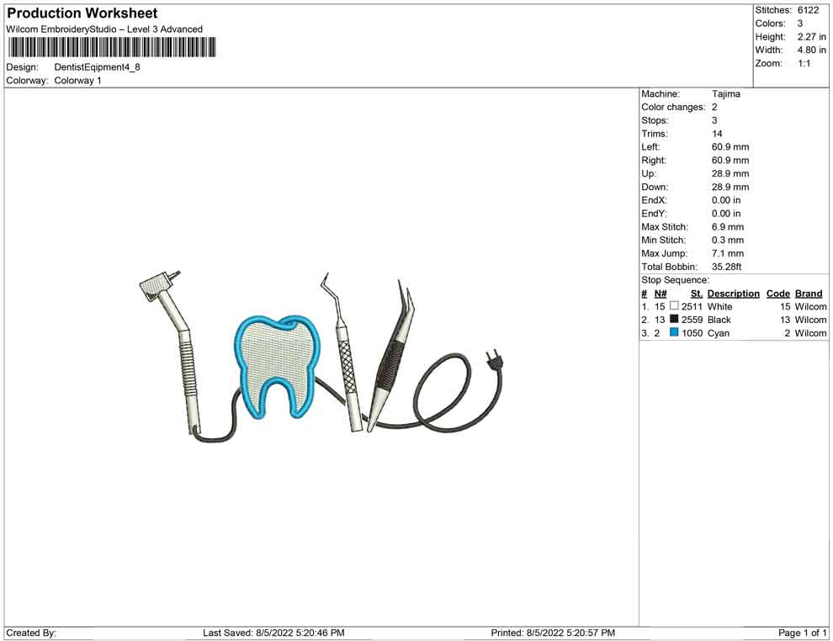833x641 pixels.
Task: Click the 'Black' description text
Action: 719,320
